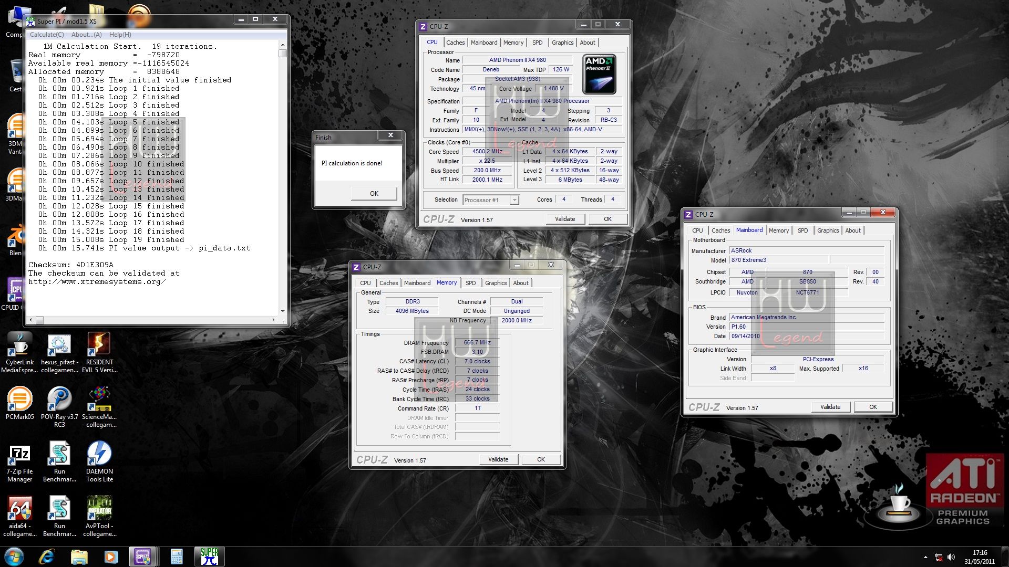Click OK in the Finish dialog

coord(374,194)
